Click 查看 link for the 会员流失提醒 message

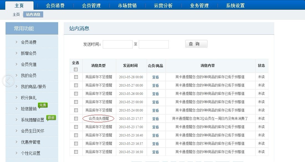pos(155,119)
